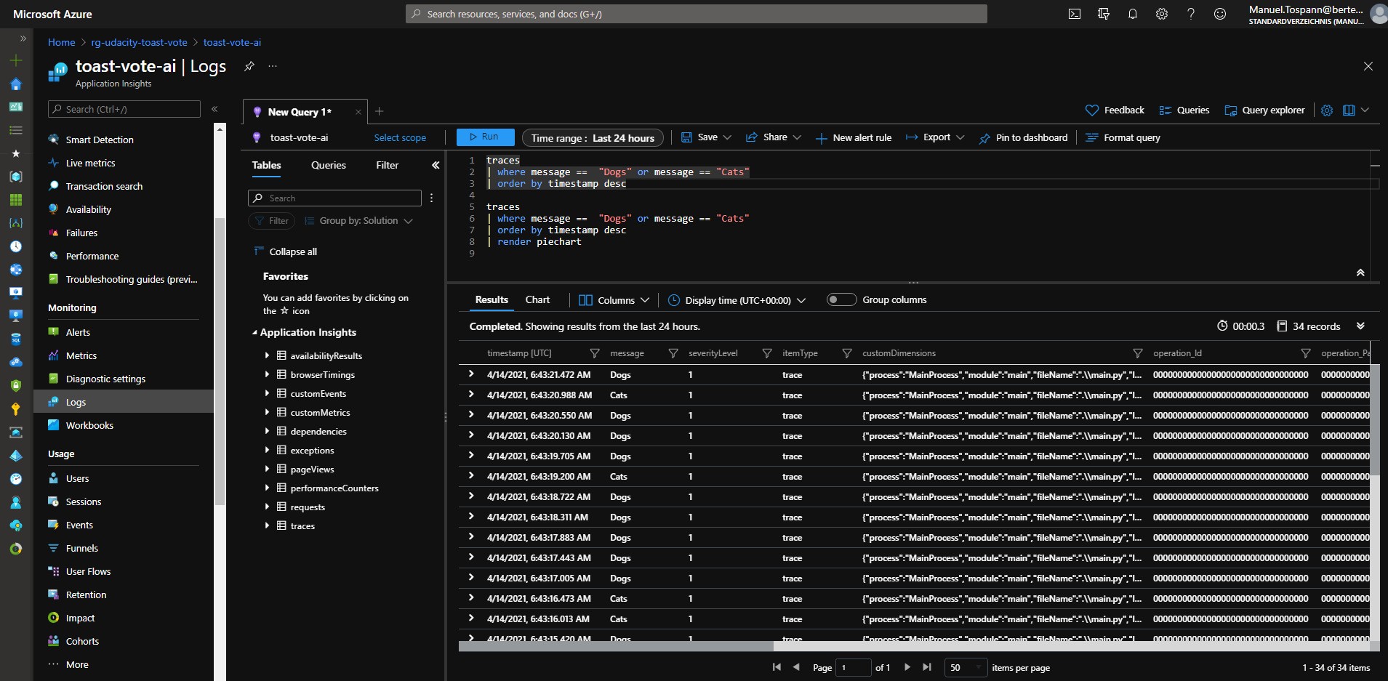1388x681 pixels.
Task: Collapse the left resource menu chevrons
Action: click(214, 109)
